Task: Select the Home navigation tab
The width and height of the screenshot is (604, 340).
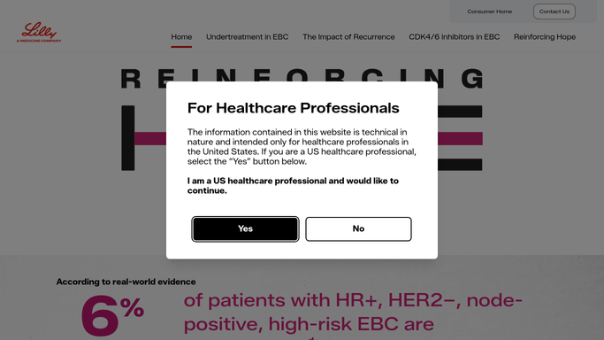Action: [181, 37]
